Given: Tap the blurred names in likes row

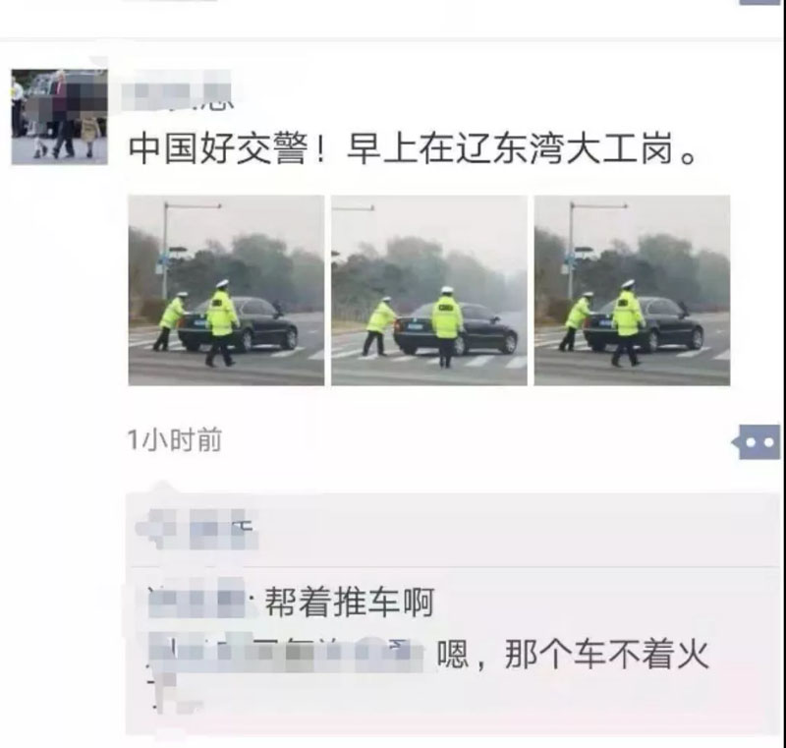Looking at the screenshot, I should (198, 530).
